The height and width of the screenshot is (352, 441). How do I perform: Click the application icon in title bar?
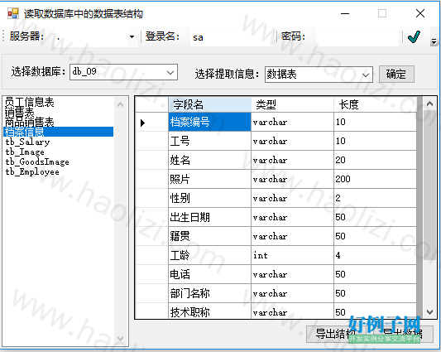pyautogui.click(x=13, y=13)
